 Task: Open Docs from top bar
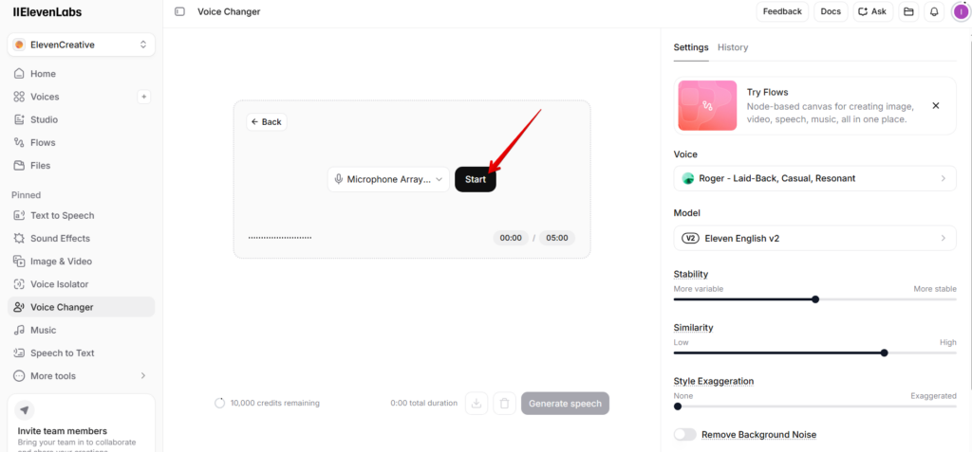(831, 11)
